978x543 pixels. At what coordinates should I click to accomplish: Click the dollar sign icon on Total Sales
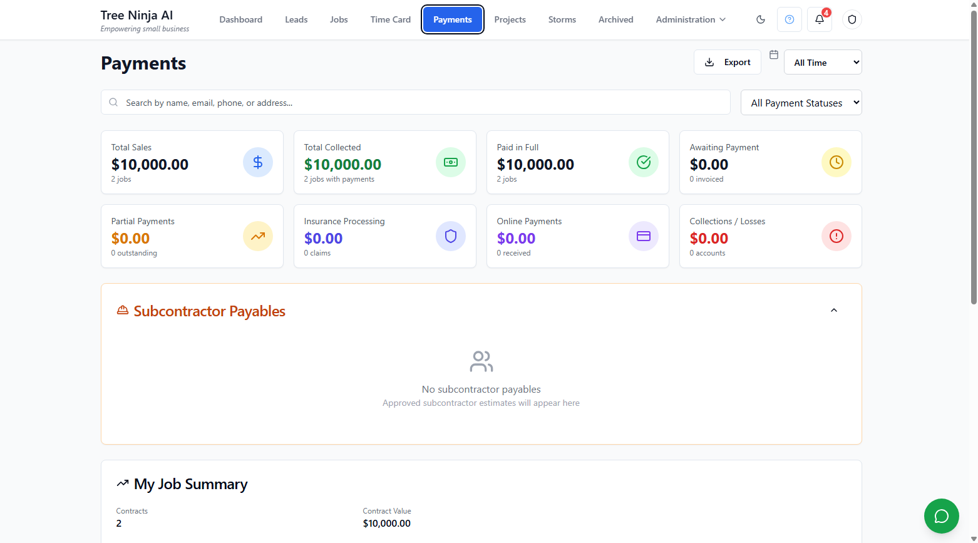(x=258, y=162)
